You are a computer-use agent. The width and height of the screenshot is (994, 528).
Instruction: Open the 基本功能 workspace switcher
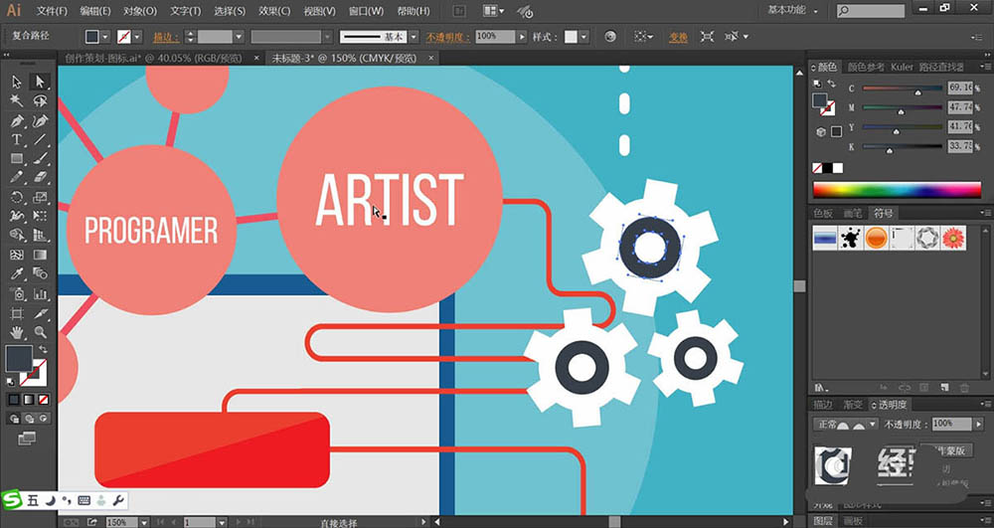pos(792,10)
